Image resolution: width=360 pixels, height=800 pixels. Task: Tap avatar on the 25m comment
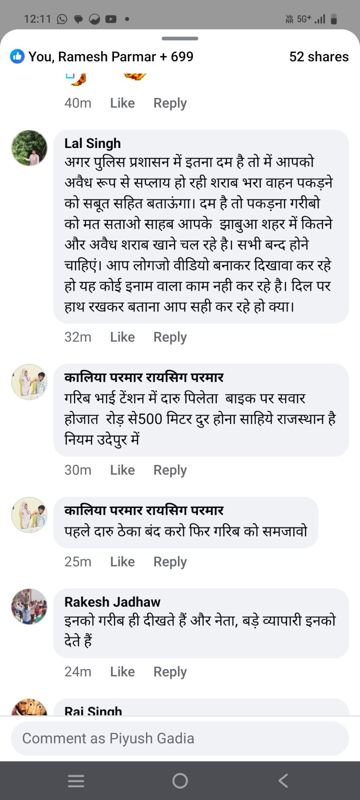pos(29,515)
